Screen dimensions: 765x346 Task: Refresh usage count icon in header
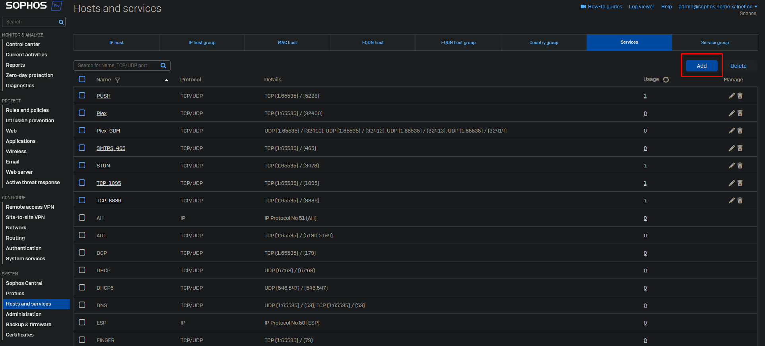click(x=666, y=80)
